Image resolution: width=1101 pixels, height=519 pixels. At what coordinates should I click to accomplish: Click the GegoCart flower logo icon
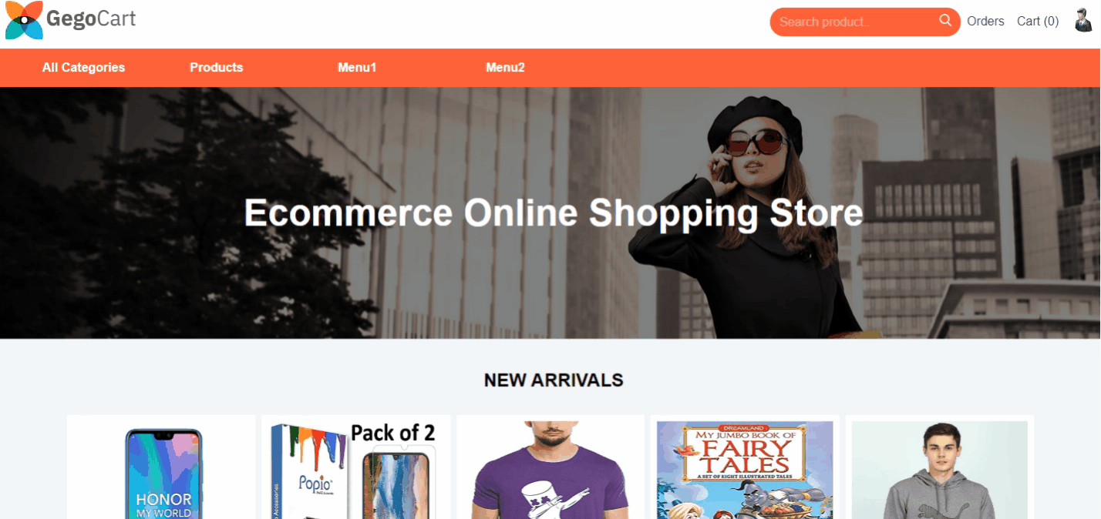coord(24,20)
